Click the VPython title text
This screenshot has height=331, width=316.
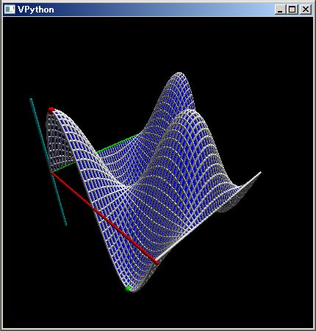pyautogui.click(x=36, y=10)
